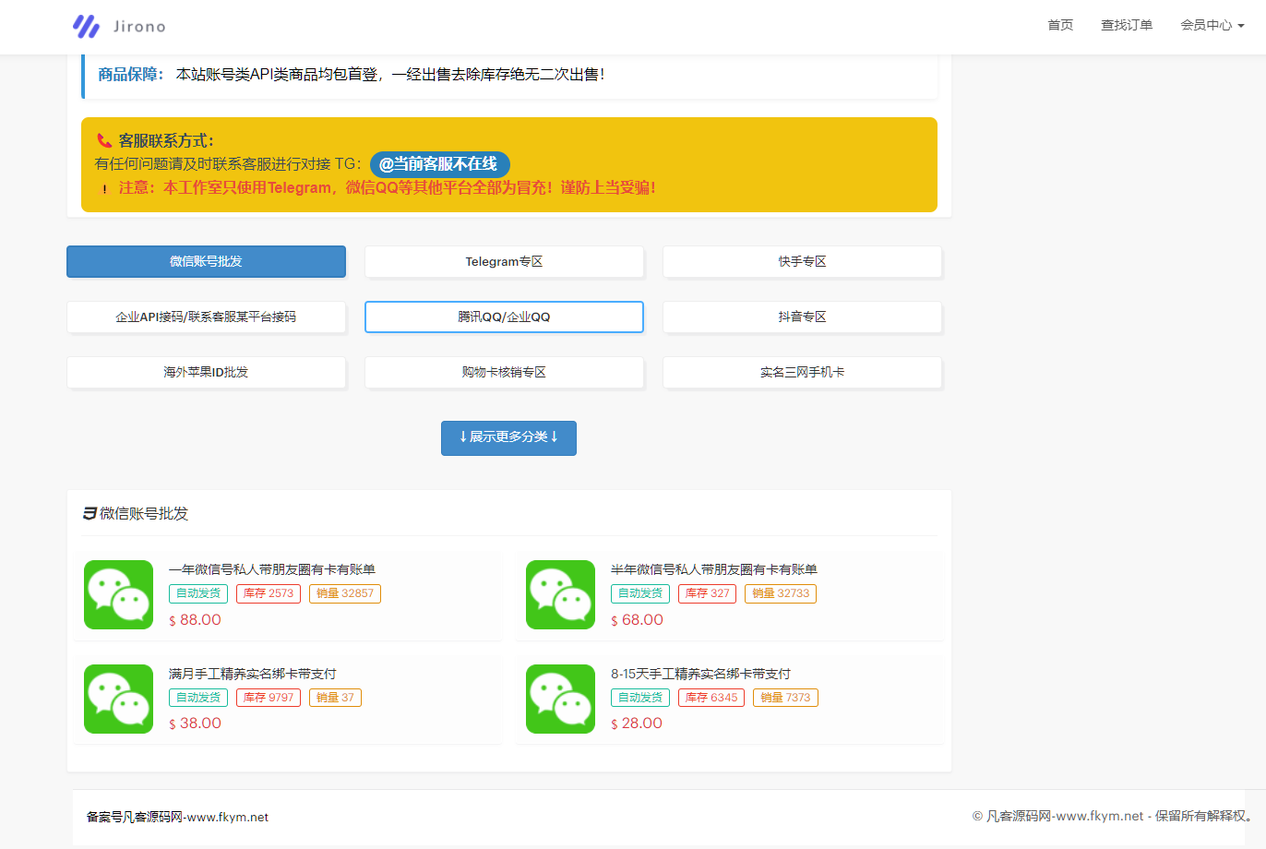Open 8-15天手工精养实名绑卡带支付 product
Screen dimensions: 1266x849
tap(700, 674)
